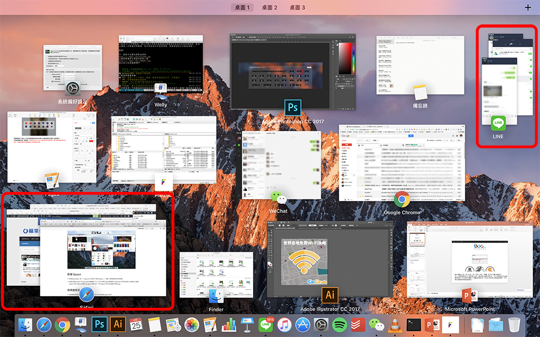The image size is (540, 337).
Task: Open Terminal from the Dock
Action: click(x=413, y=325)
